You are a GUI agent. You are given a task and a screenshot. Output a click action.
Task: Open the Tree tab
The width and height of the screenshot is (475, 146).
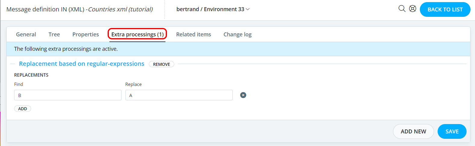[54, 35]
